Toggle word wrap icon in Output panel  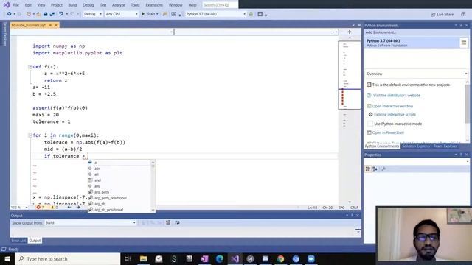pyautogui.click(x=177, y=222)
